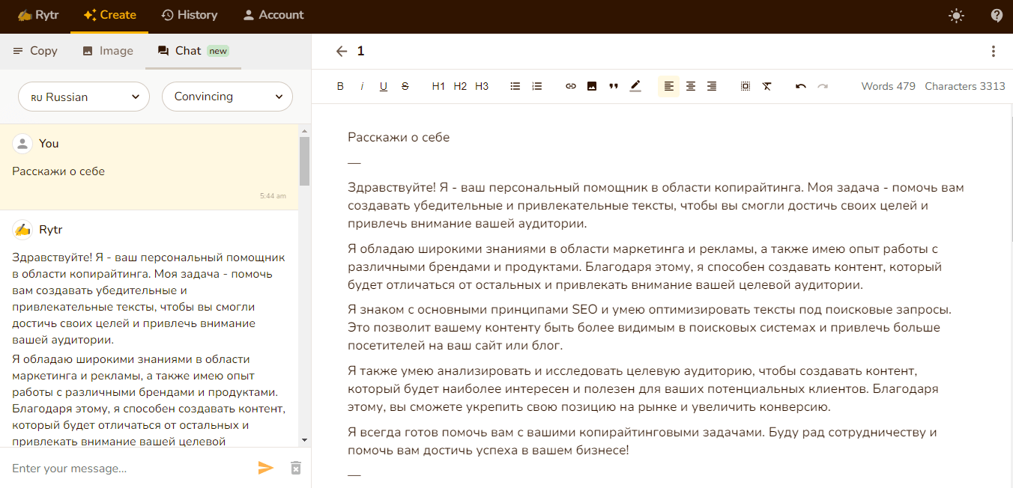Strikethrough the selected text
This screenshot has height=488, width=1013.
(x=405, y=86)
